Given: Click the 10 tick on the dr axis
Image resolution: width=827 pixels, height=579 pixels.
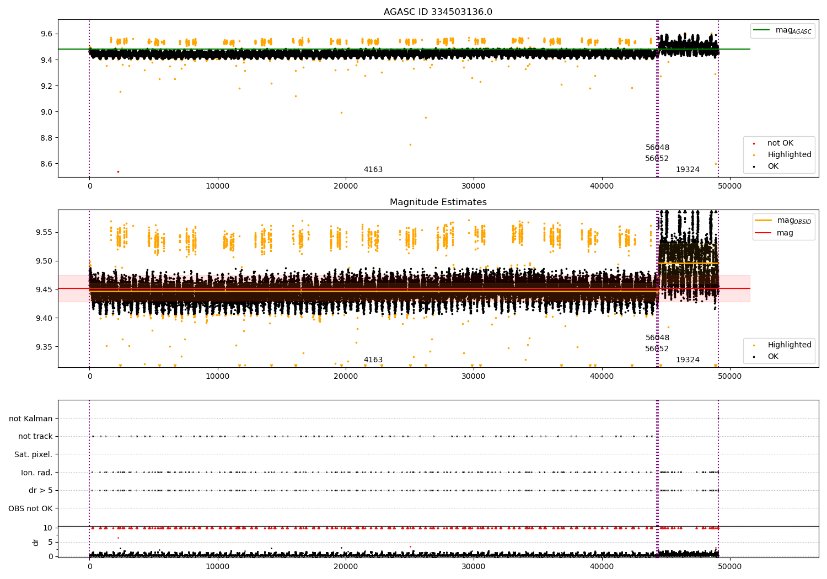Looking at the screenshot, I should tap(48, 528).
